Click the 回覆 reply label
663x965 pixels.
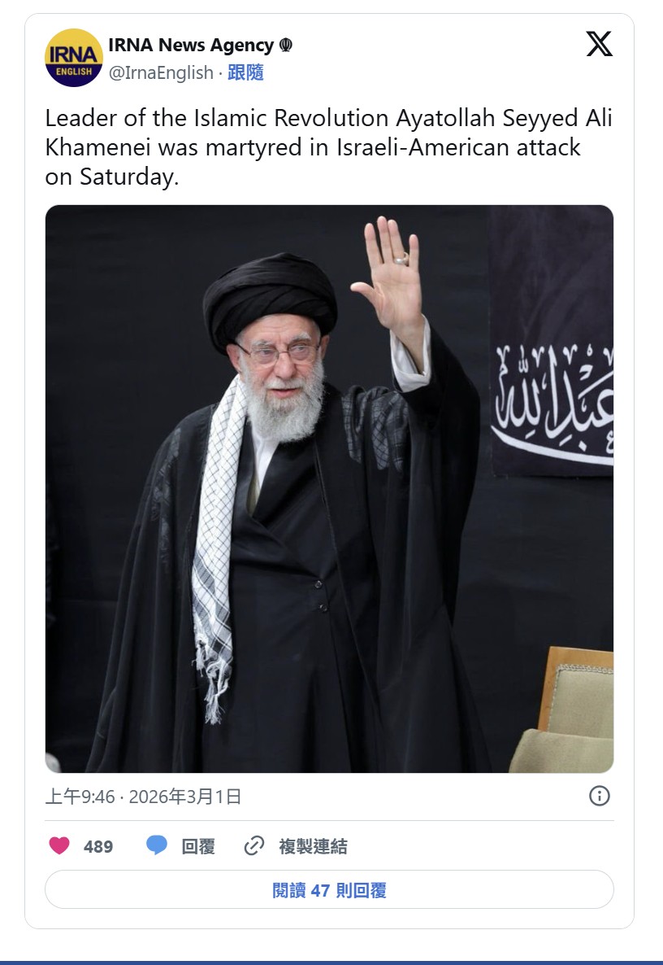tap(198, 846)
